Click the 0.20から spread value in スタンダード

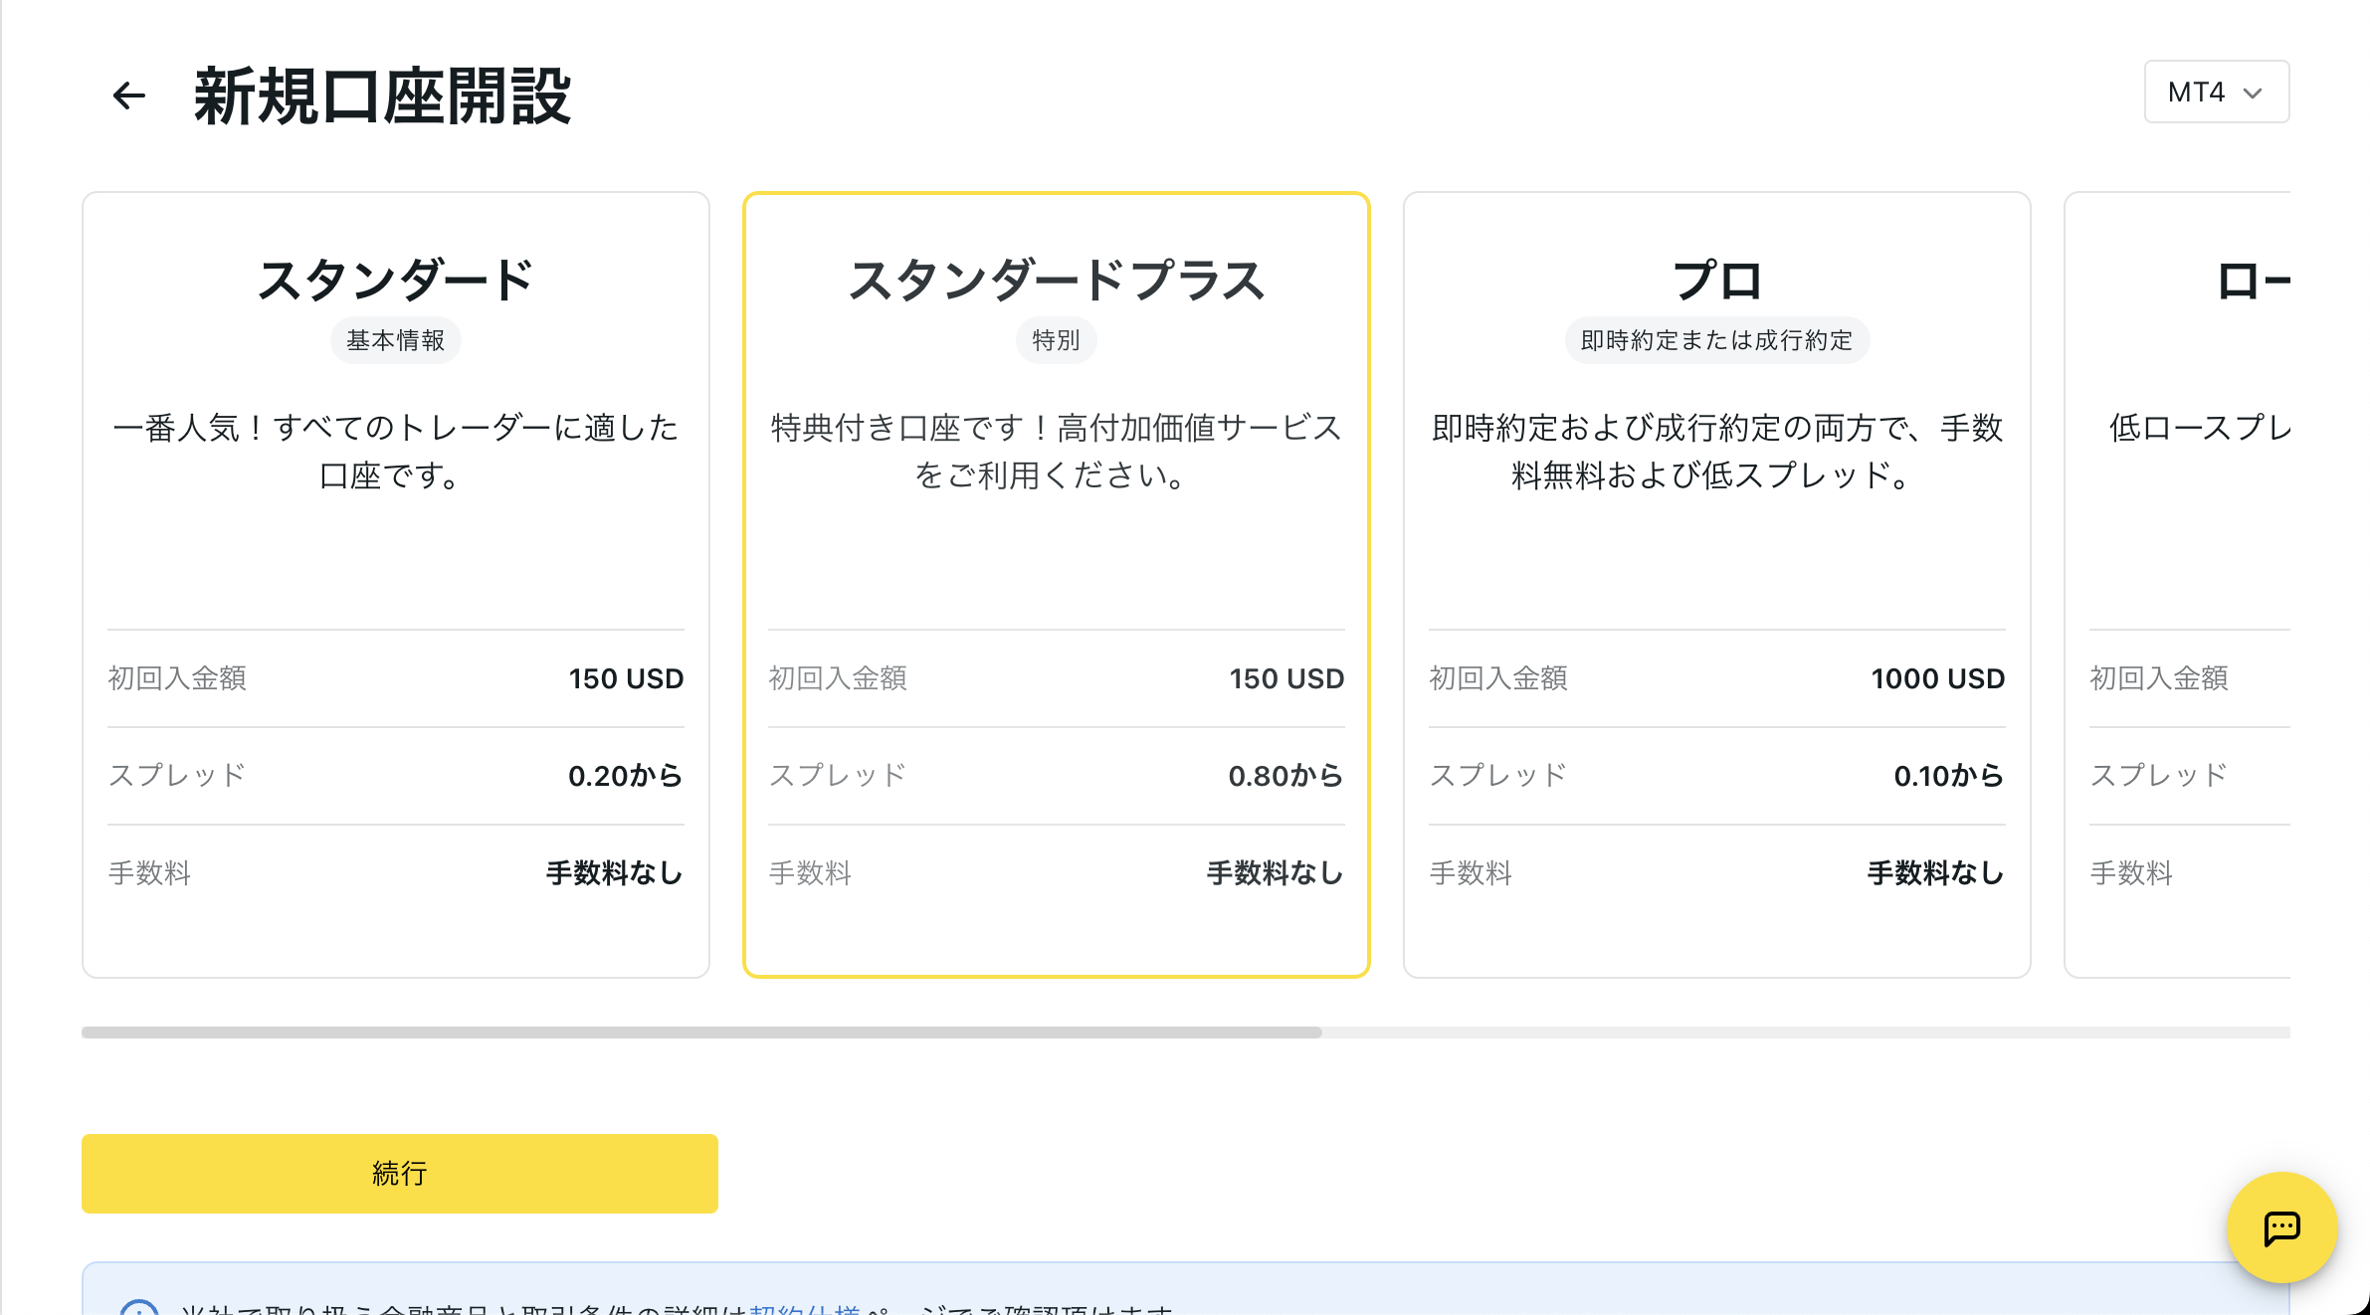(625, 776)
